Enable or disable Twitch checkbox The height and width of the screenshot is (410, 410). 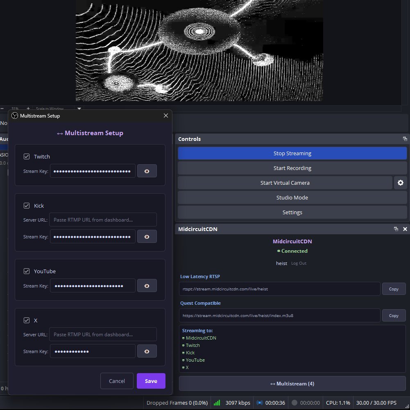point(26,156)
